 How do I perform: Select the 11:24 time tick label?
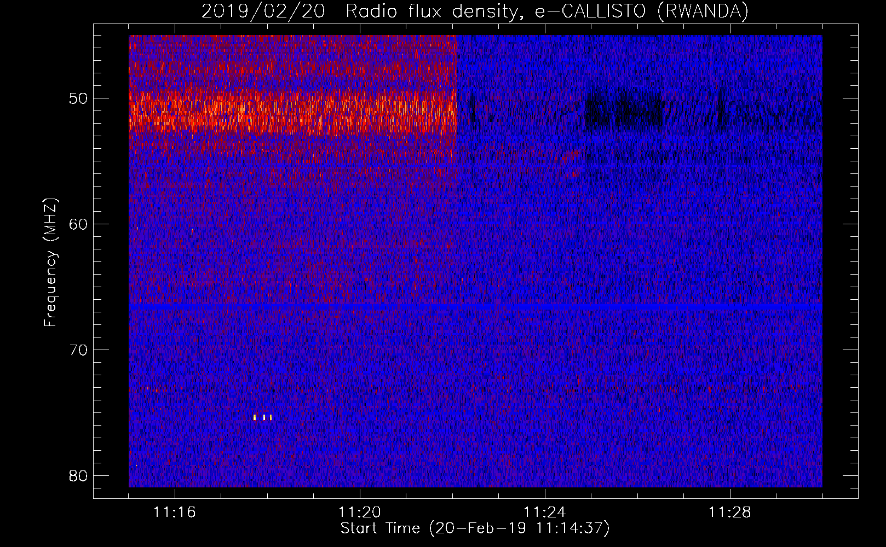545,513
